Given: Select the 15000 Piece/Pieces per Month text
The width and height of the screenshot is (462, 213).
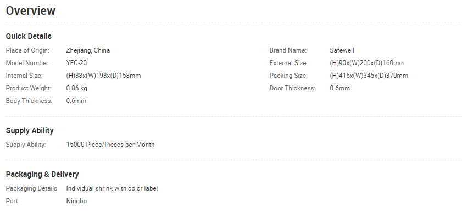Looking at the screenshot, I should click(110, 145).
